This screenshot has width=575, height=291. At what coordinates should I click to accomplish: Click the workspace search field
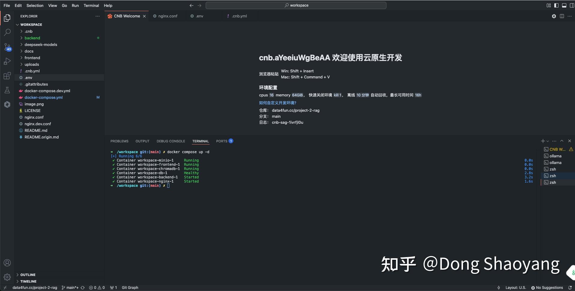(296, 5)
